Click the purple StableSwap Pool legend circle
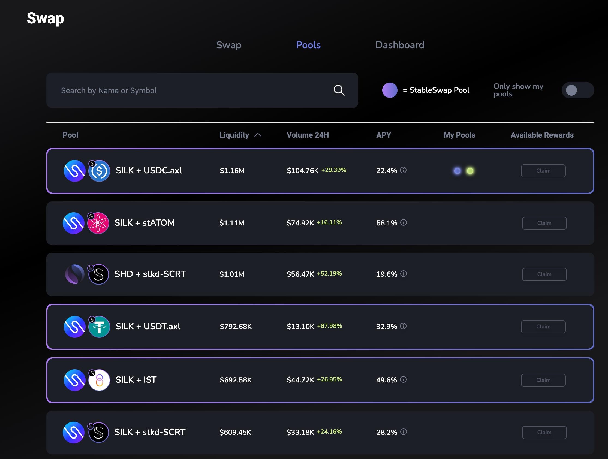 pos(390,90)
